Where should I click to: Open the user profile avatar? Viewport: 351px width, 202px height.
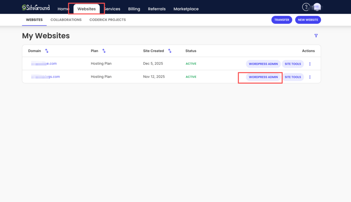pyautogui.click(x=317, y=7)
